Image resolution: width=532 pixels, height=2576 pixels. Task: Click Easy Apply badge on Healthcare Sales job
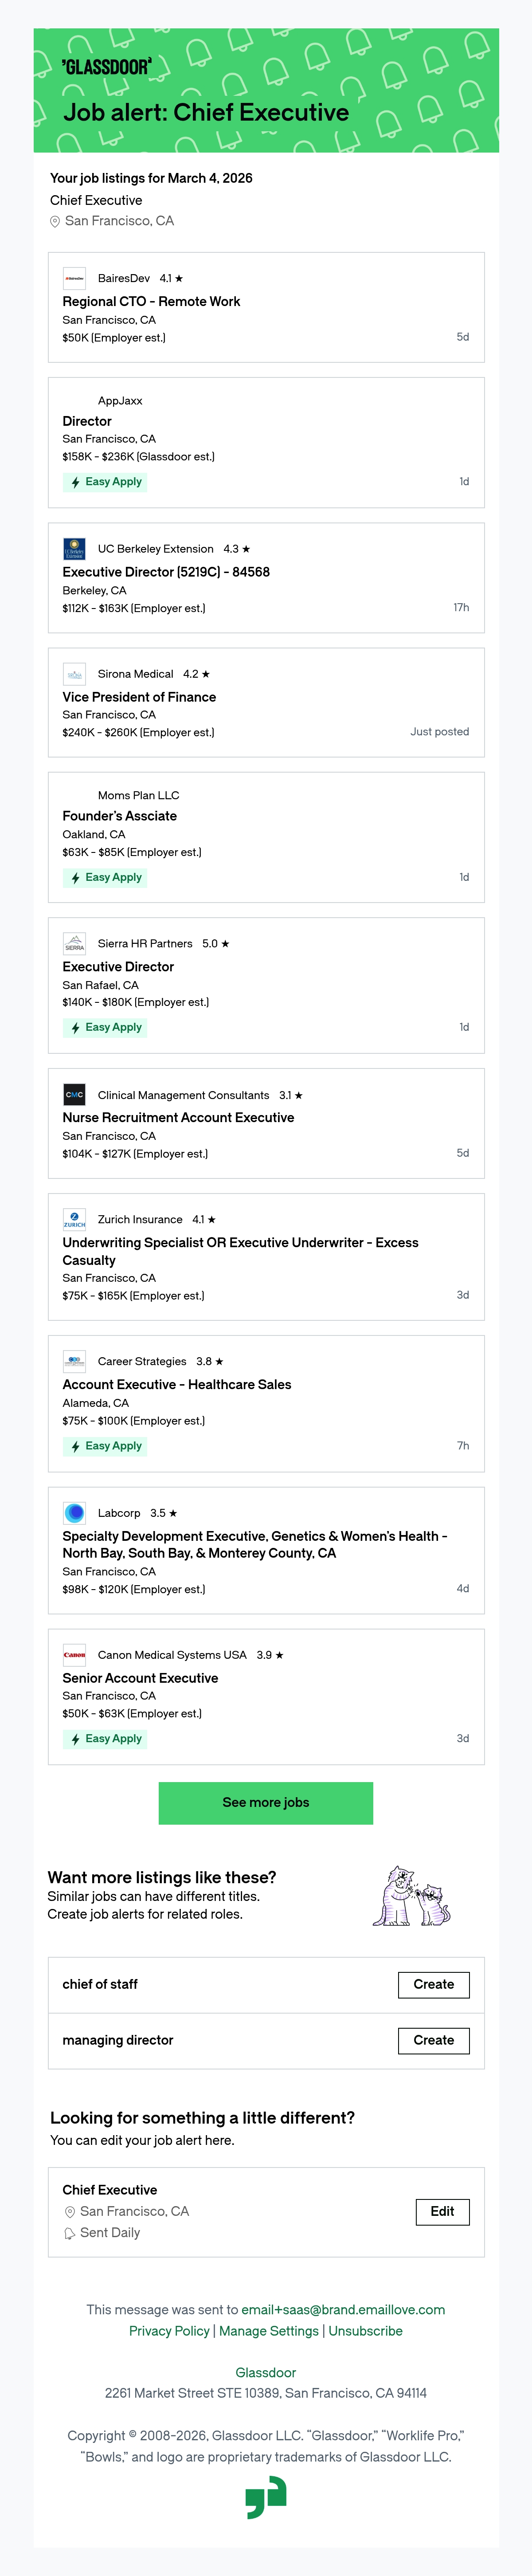pyautogui.click(x=105, y=1446)
